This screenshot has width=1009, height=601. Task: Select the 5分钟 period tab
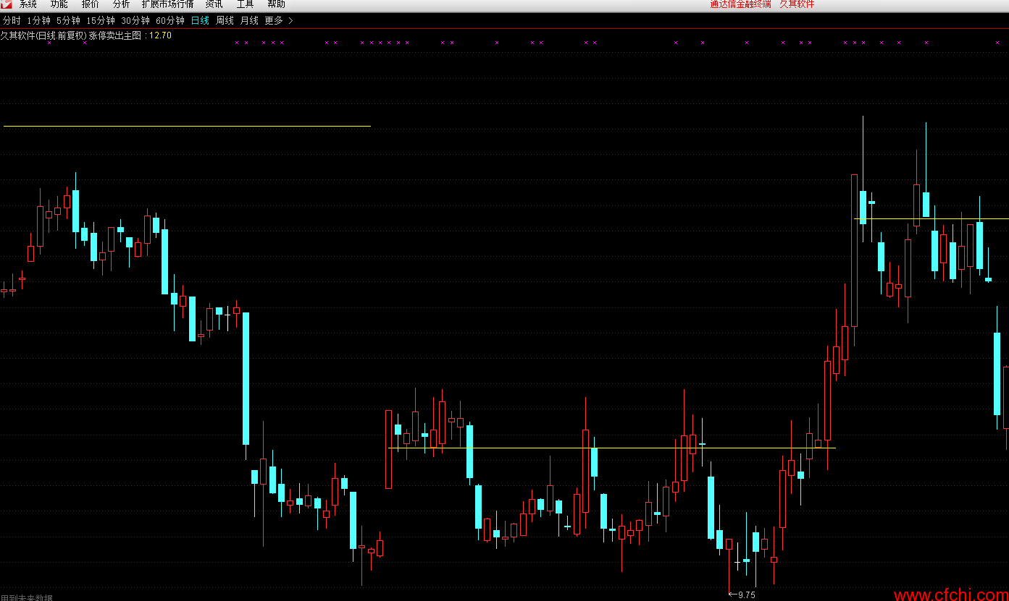click(x=68, y=20)
